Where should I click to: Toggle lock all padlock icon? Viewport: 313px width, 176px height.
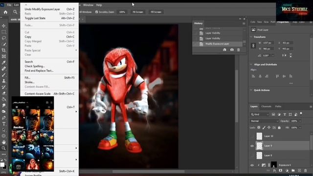(x=279, y=128)
